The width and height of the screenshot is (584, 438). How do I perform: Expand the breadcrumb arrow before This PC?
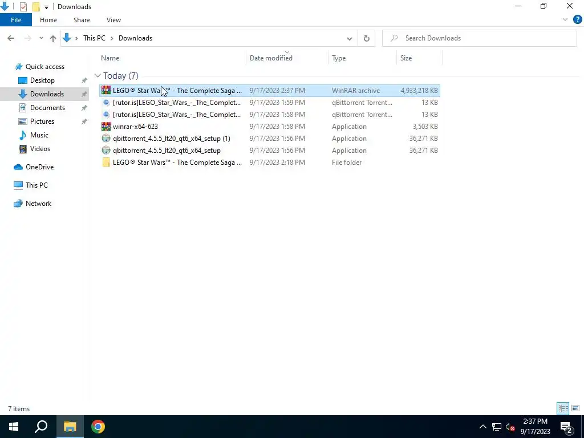coord(77,38)
